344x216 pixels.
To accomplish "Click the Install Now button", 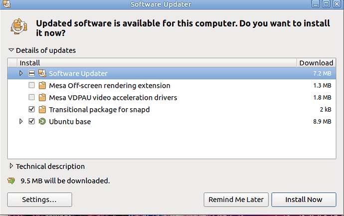I will pos(304,200).
